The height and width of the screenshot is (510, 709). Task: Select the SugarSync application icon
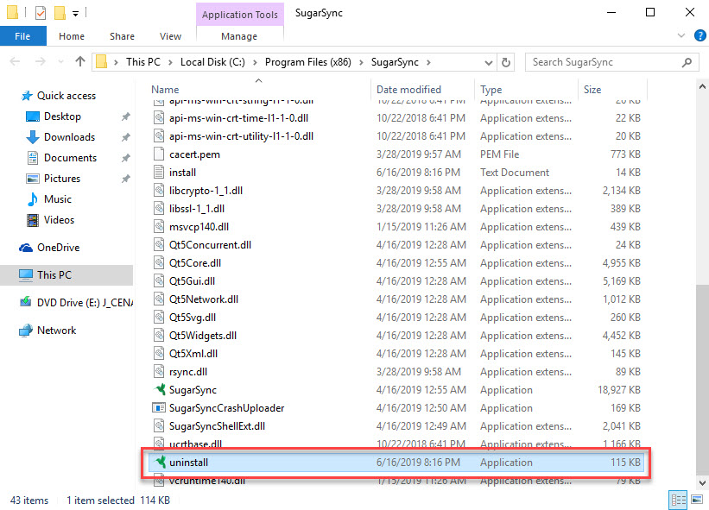click(x=159, y=389)
